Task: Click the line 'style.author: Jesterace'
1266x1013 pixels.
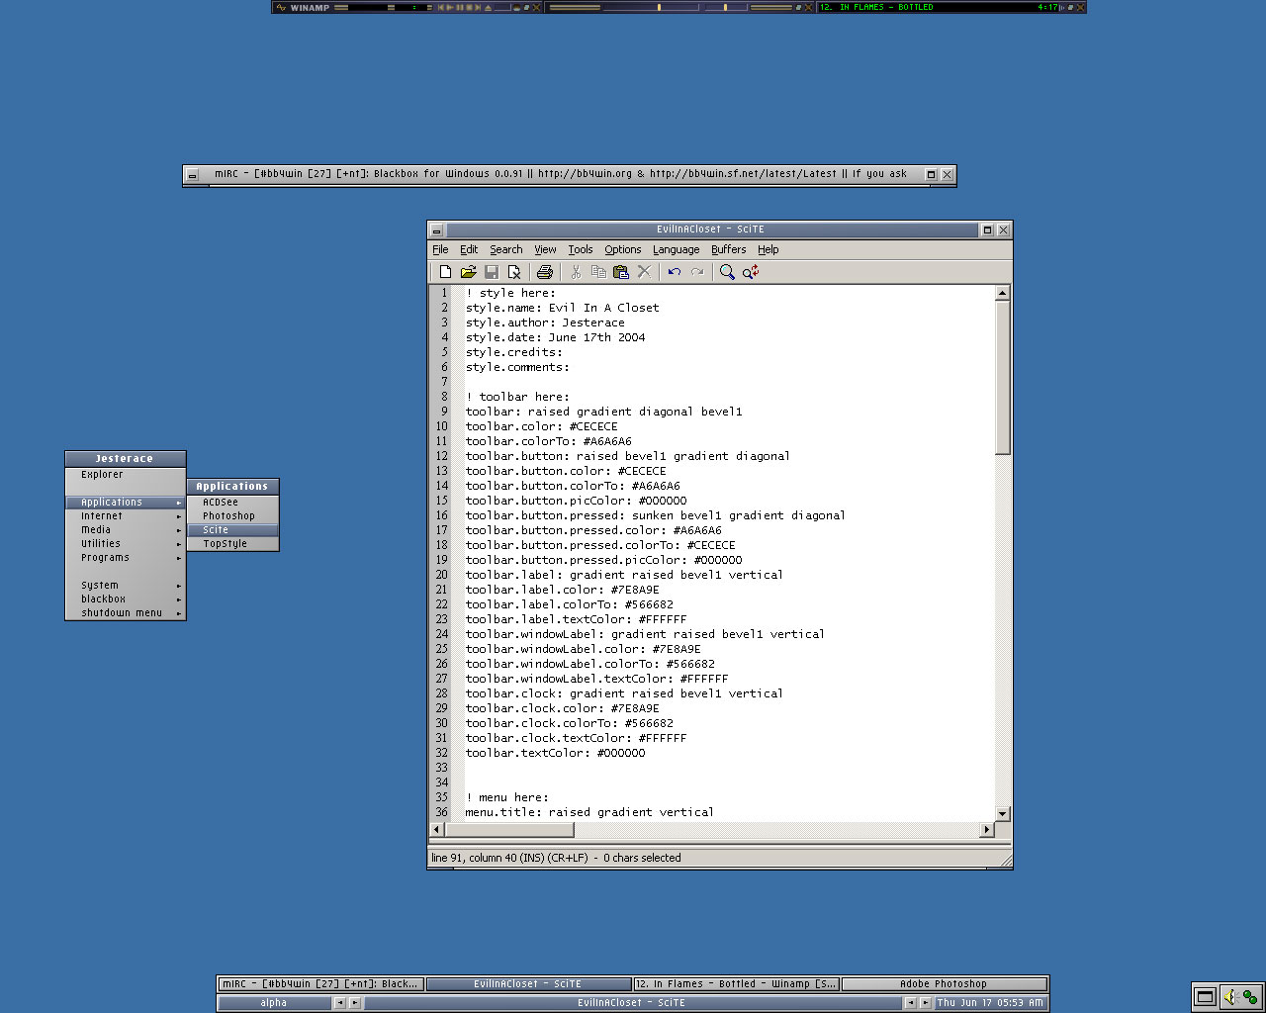Action: coord(545,322)
